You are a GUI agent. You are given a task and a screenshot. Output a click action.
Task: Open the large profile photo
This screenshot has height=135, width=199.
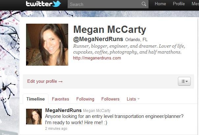click(x=47, y=45)
